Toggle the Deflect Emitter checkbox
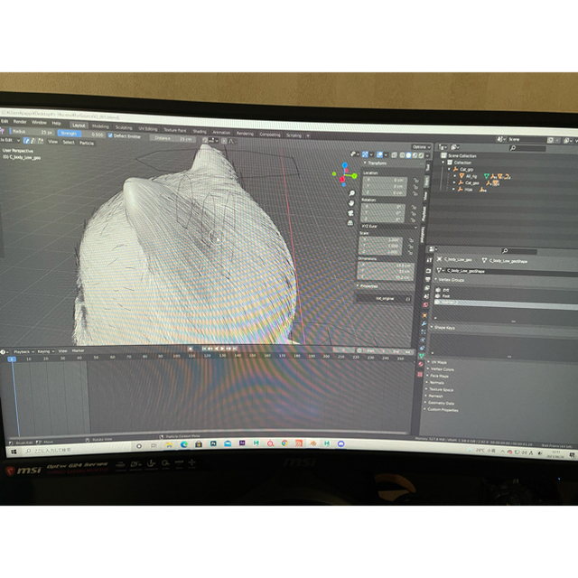 (x=110, y=135)
